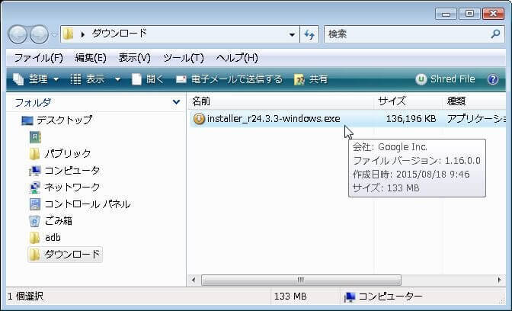Sort files by the サイズ column header

click(x=392, y=101)
